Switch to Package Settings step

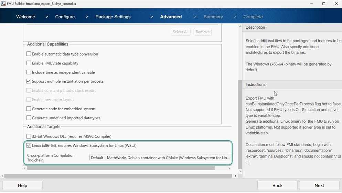[x=113, y=17]
